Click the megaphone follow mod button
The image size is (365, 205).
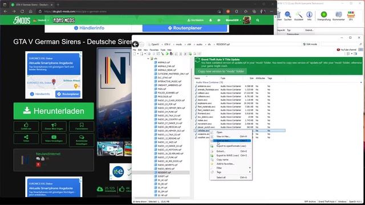(x=54, y=126)
